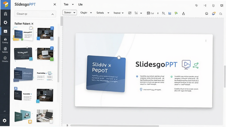This screenshot has height=127, width=226.
Task: Click the blue badge on the first-row desk photo
Action: point(52,28)
